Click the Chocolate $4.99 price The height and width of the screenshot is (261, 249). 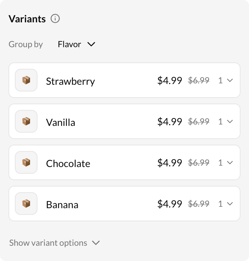pos(169,163)
